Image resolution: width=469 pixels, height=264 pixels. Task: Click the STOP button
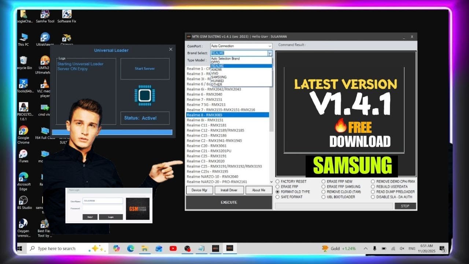click(x=405, y=206)
